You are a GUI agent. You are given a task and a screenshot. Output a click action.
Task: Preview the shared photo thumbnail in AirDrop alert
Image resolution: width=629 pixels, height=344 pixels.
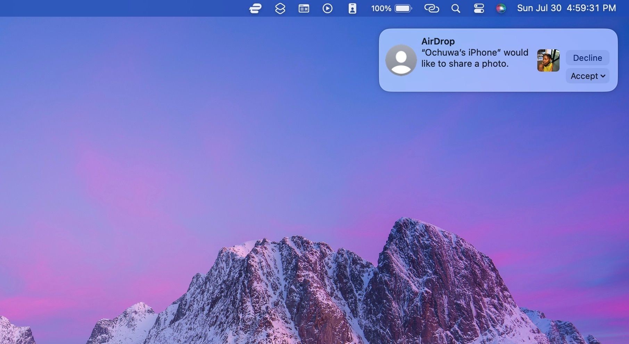[548, 60]
